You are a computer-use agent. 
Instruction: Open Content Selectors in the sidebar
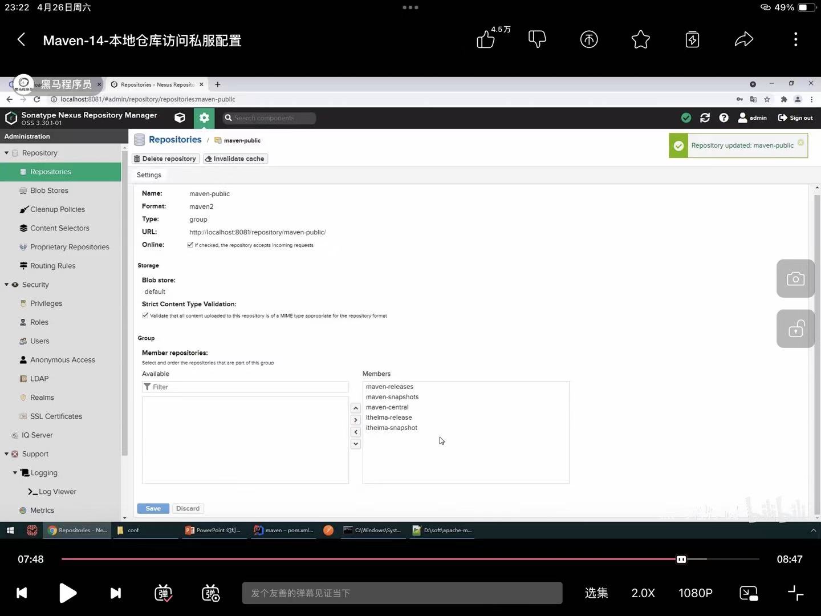pyautogui.click(x=60, y=228)
